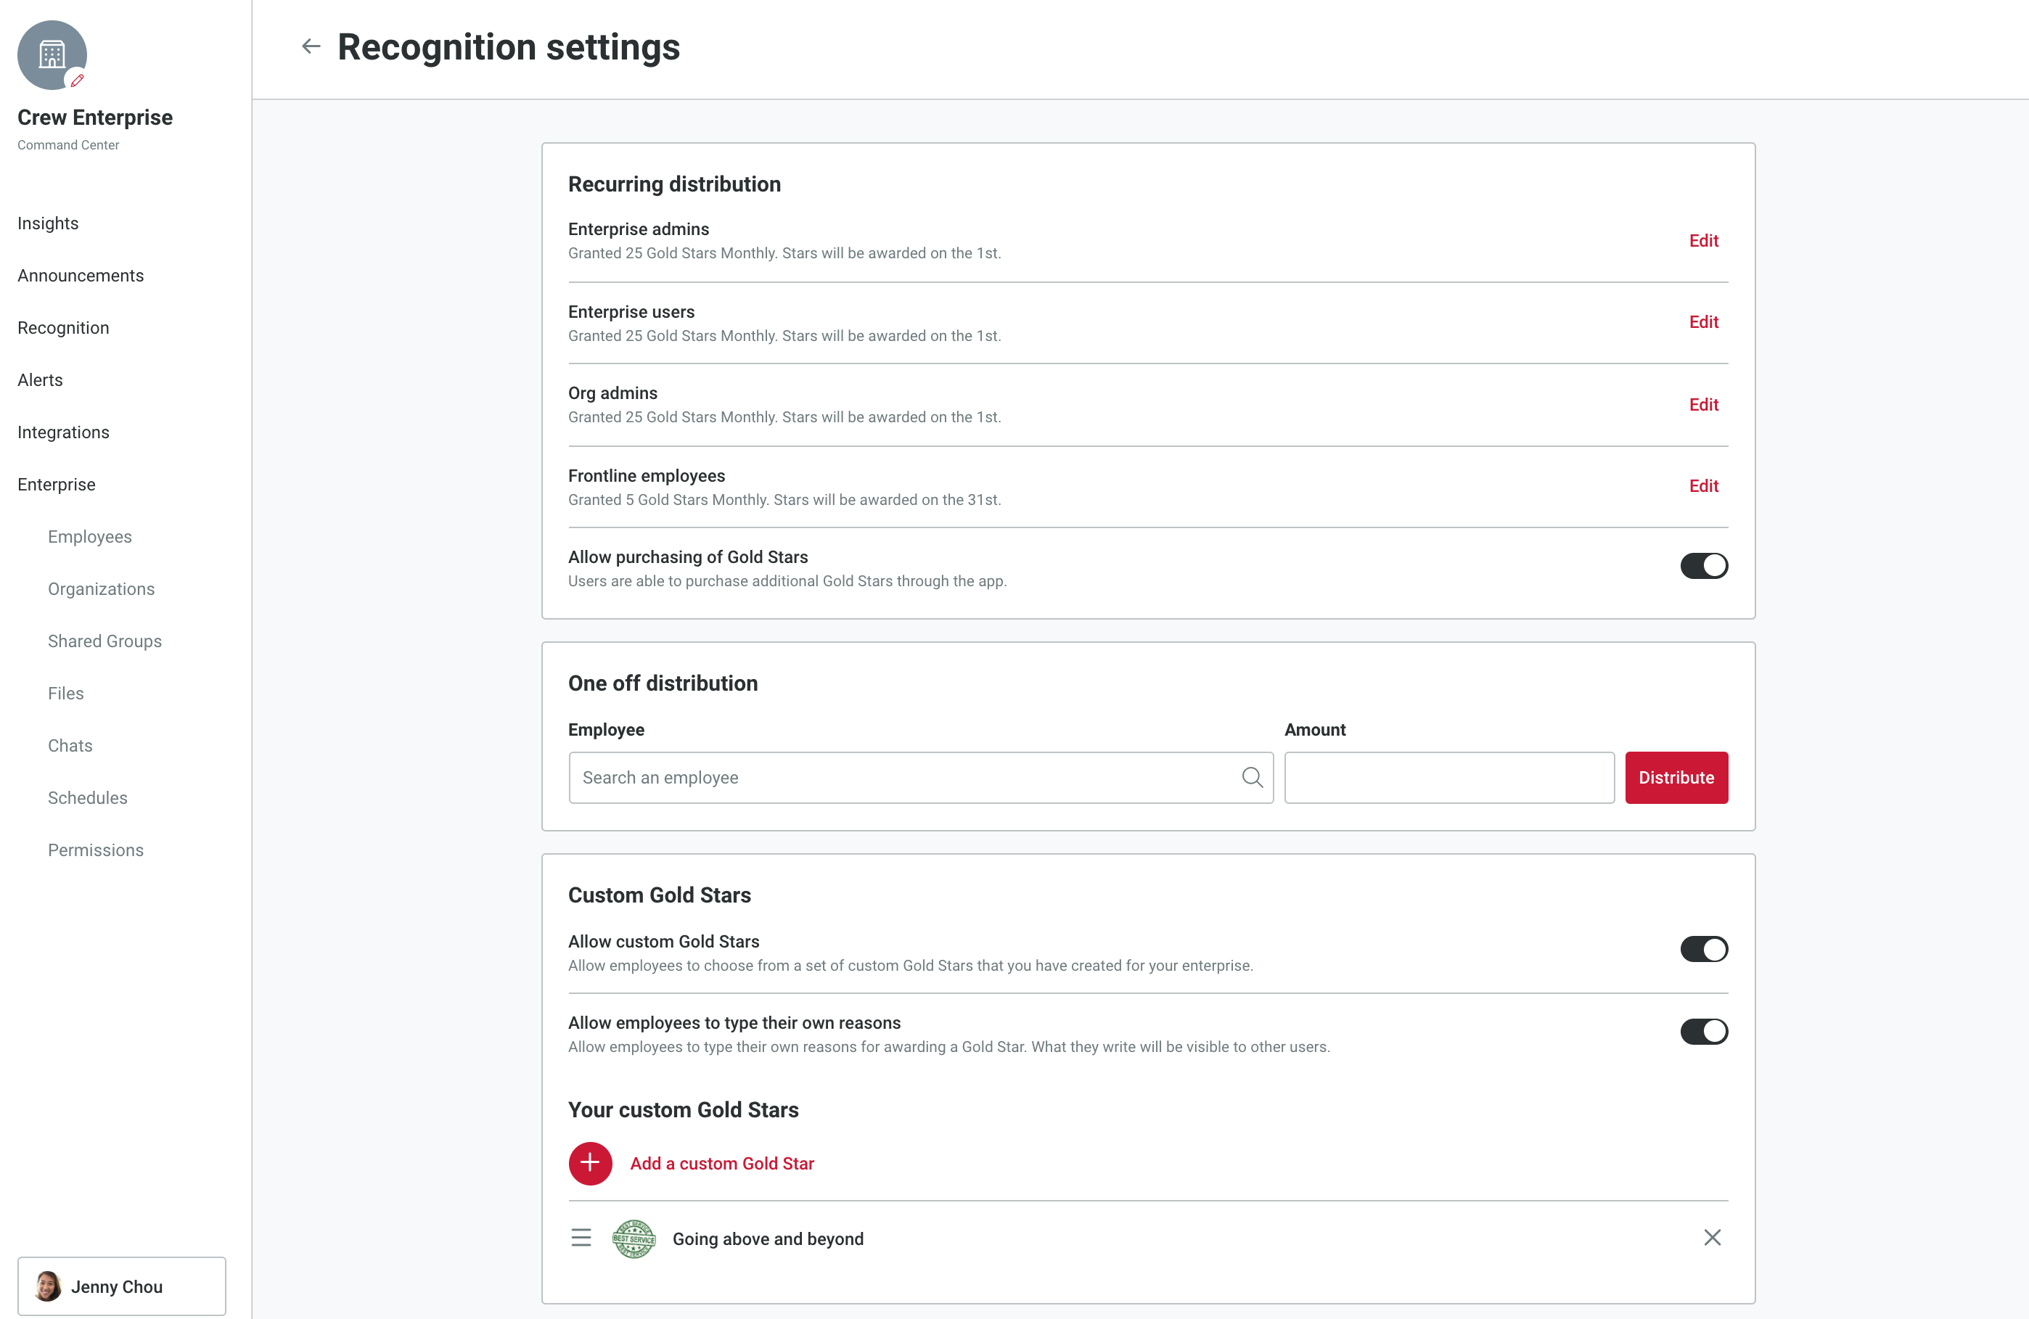Open Schedules under Enterprise
Viewport: 2029px width, 1319px height.
coord(87,797)
